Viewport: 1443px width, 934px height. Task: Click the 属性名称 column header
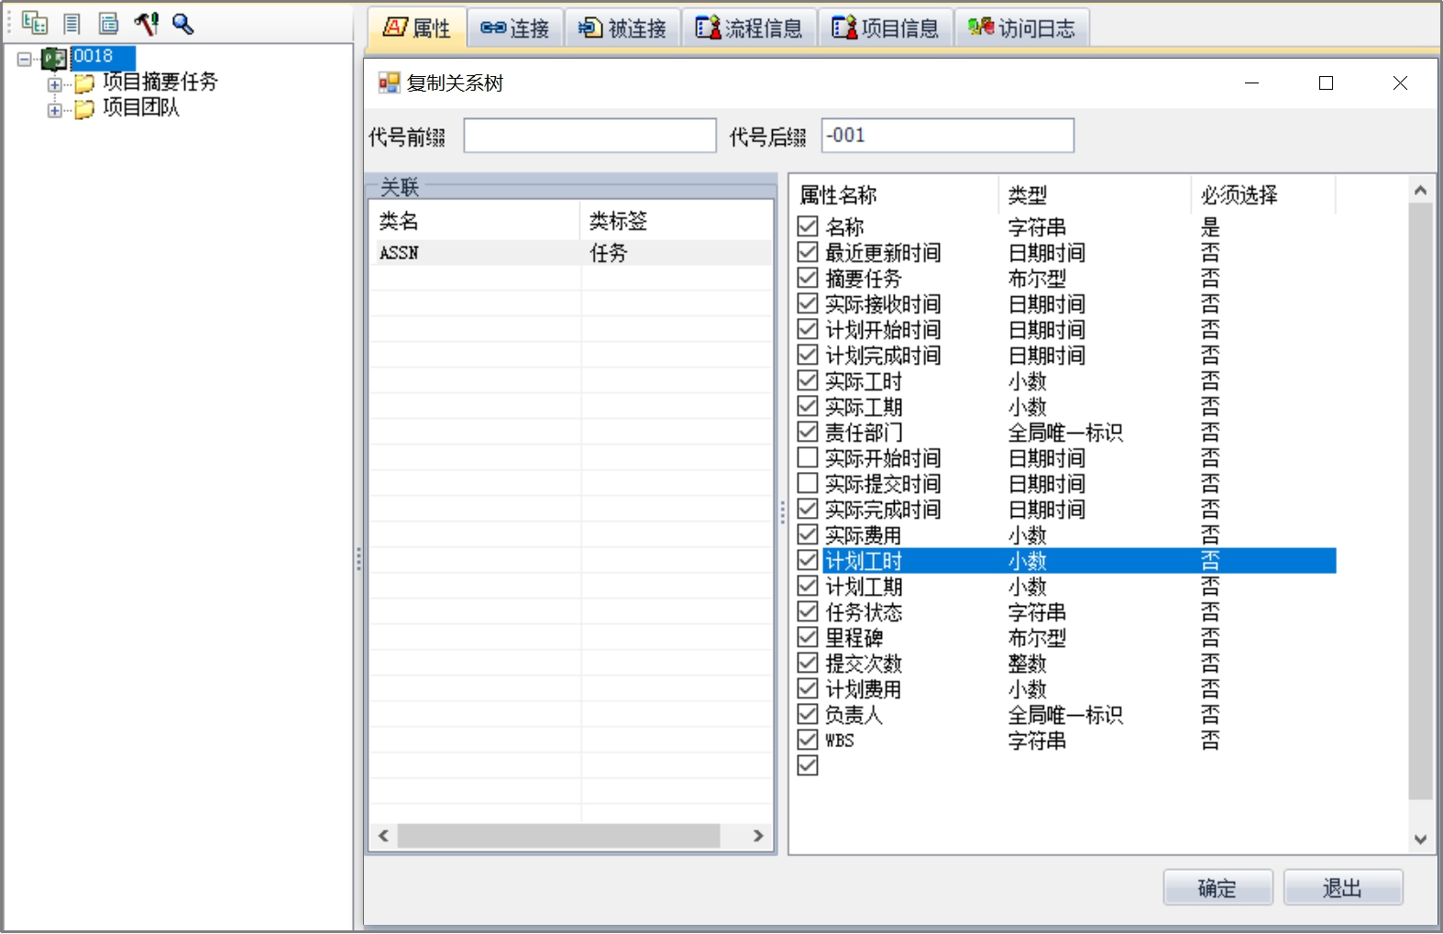[894, 195]
